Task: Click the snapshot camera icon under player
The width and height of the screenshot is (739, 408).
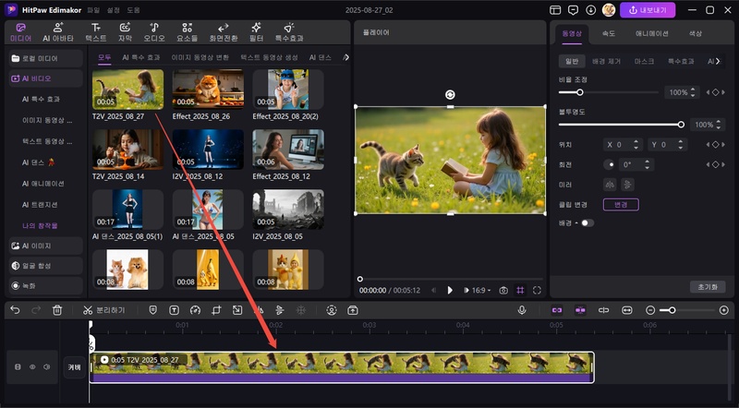Action: 503,290
